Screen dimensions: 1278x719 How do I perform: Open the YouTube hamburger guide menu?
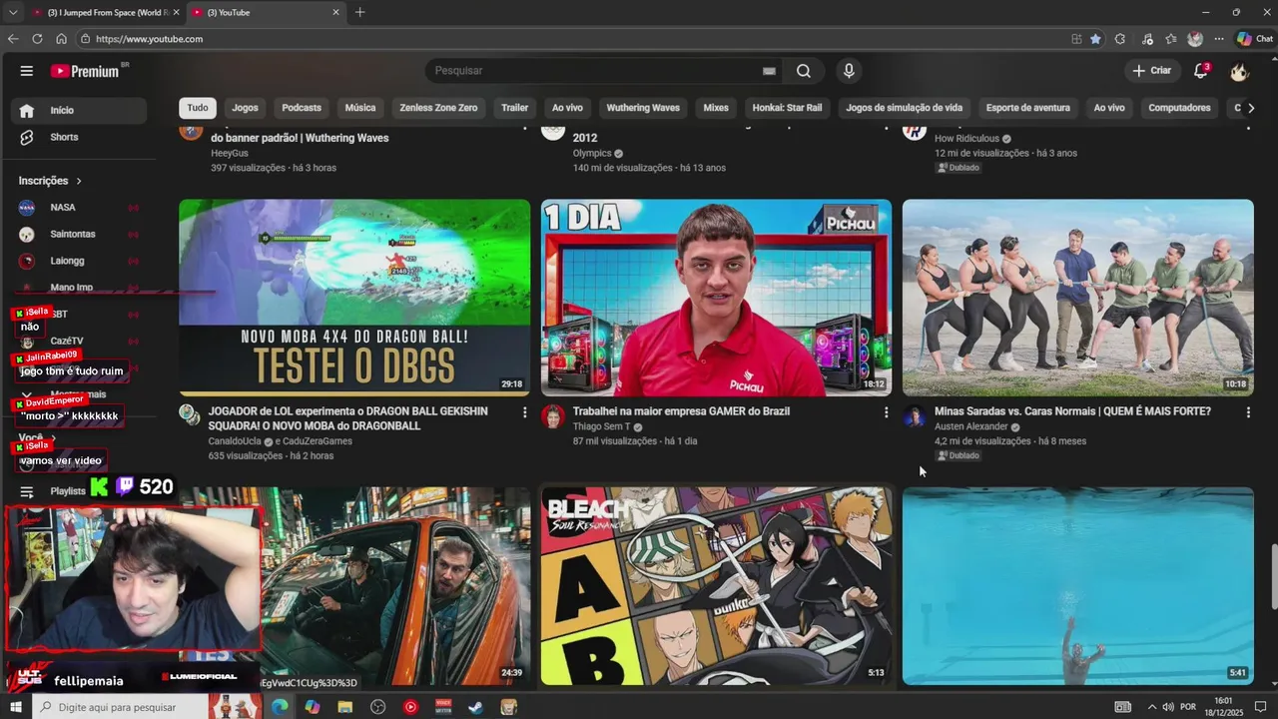27,71
